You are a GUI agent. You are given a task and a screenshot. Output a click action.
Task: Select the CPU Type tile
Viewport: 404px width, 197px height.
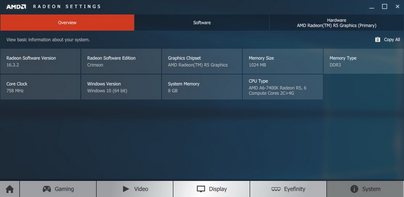pos(283,87)
